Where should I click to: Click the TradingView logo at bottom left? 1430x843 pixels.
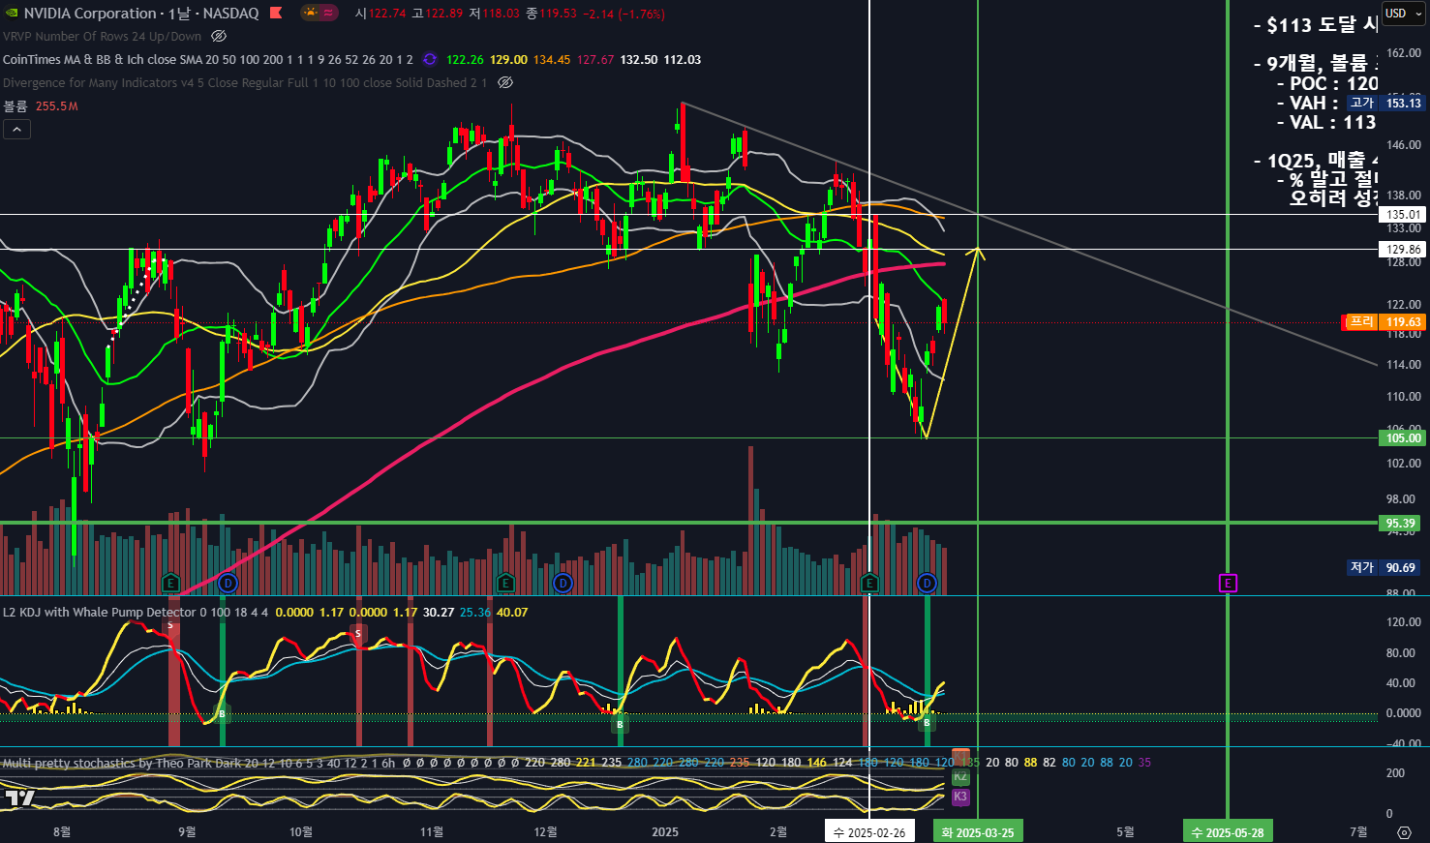tap(19, 798)
